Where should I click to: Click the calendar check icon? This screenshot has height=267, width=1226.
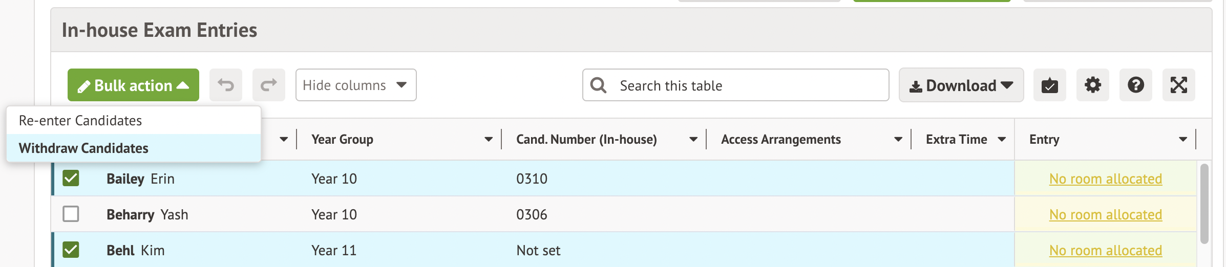[1049, 85]
